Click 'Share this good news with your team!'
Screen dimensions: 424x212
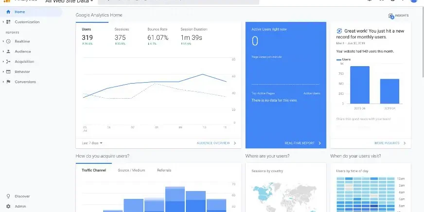tap(363, 119)
